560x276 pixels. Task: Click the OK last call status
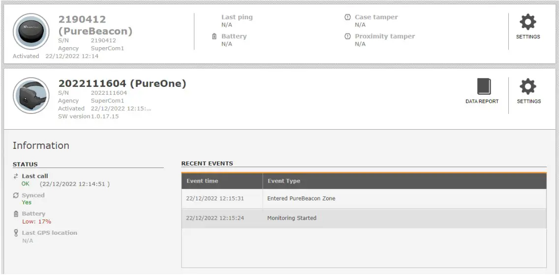coord(26,184)
